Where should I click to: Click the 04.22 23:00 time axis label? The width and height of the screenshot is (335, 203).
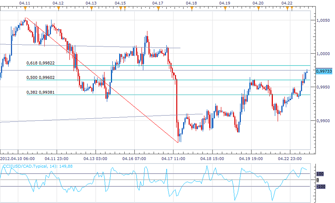[290, 157]
